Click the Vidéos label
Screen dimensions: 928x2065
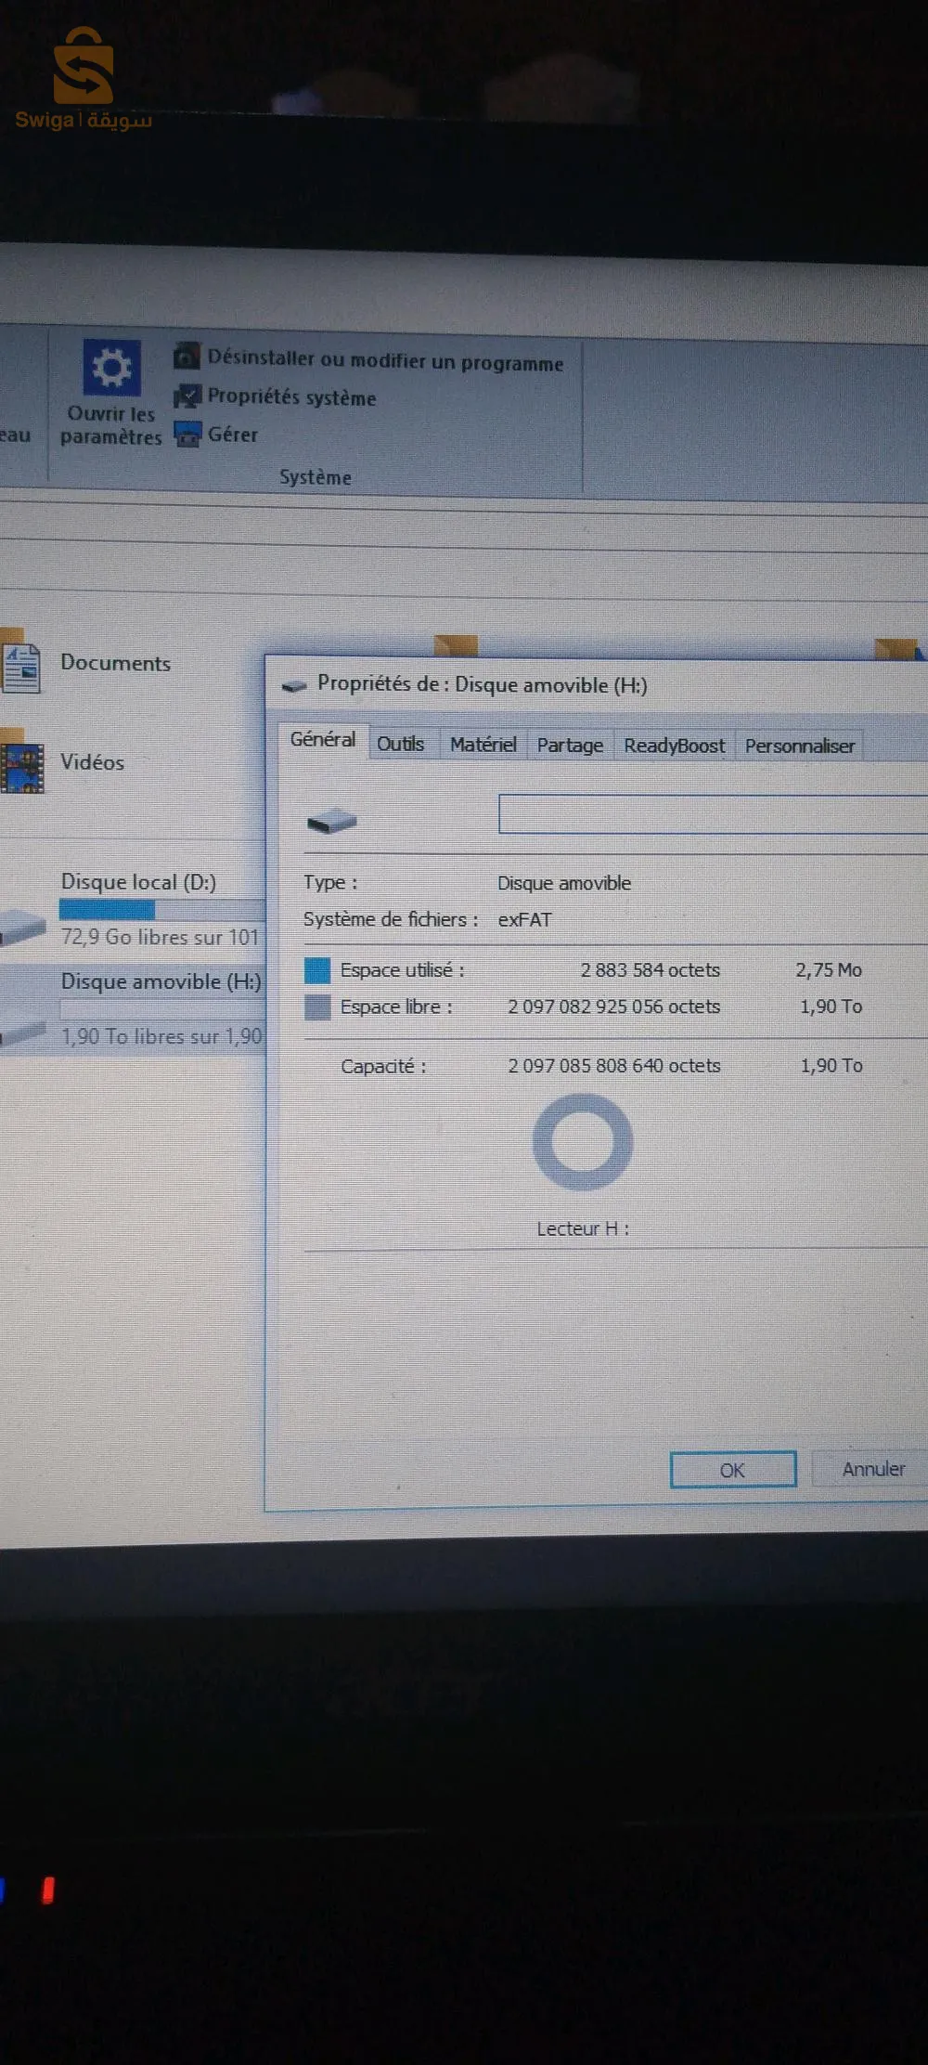(92, 762)
